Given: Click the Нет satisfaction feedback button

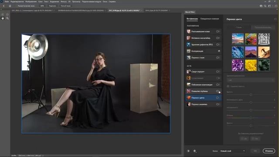Looking at the screenshot, I should (x=255, y=139).
